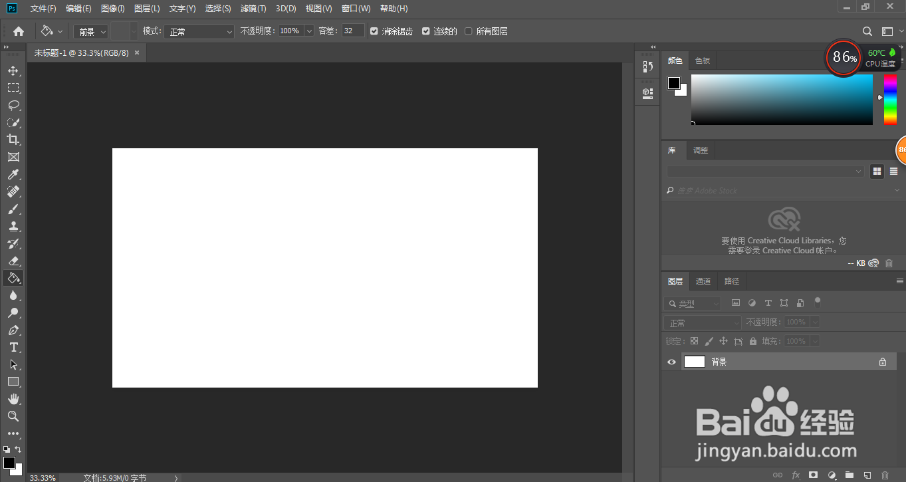
Task: Switch library to list view
Action: click(893, 172)
